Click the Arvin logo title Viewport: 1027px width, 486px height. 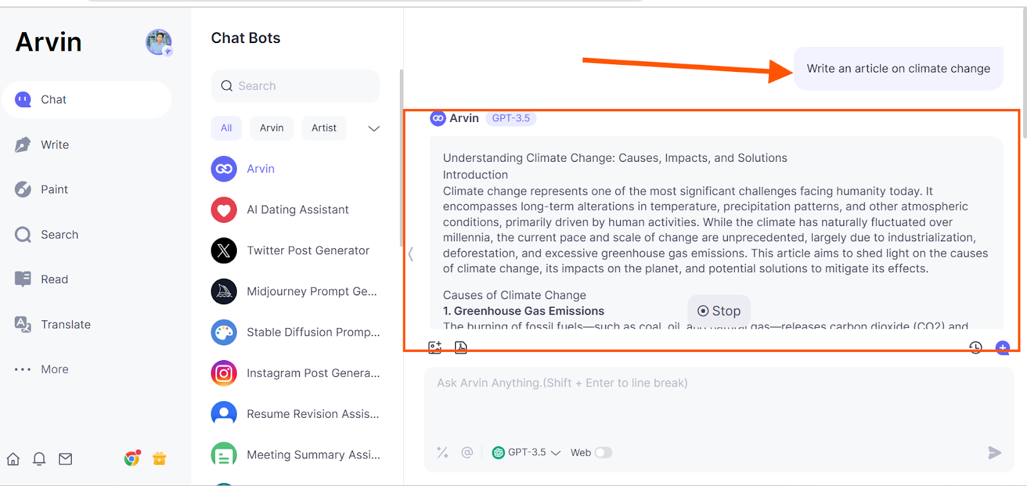click(49, 42)
